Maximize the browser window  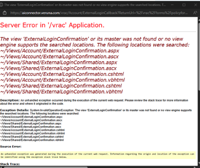[184, 5]
